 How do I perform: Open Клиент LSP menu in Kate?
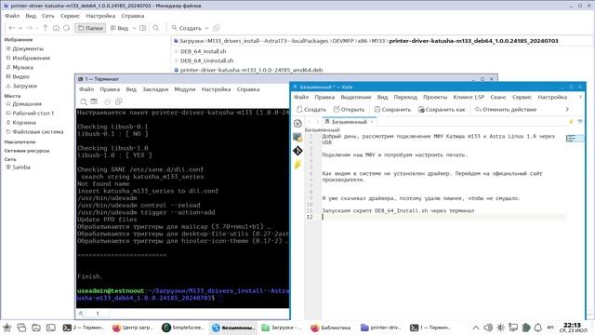[469, 97]
